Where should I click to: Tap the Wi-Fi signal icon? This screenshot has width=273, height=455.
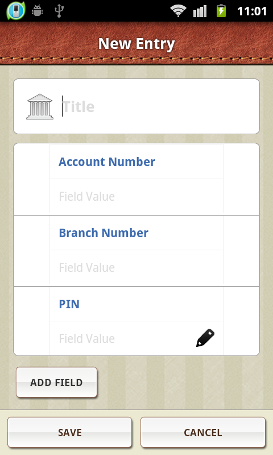coord(178,11)
